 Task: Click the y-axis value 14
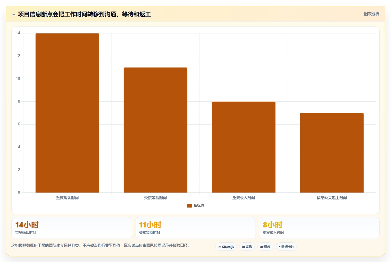(x=18, y=33)
